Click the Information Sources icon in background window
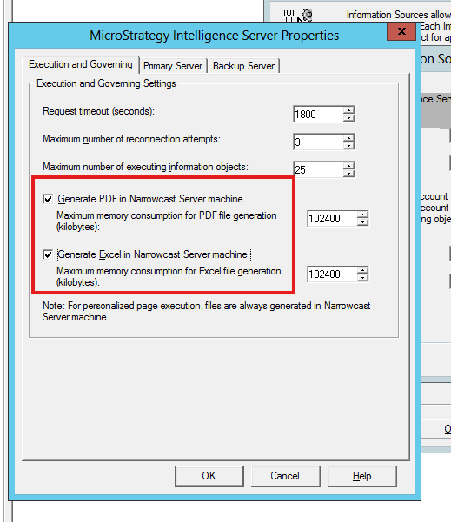The image size is (451, 522). [x=298, y=15]
